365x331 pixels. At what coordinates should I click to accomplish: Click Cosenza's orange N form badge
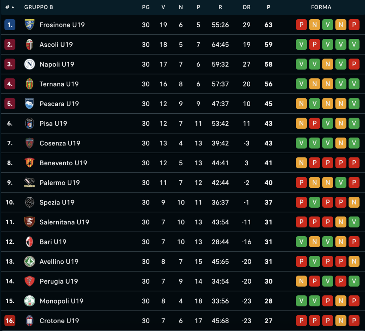341,143
